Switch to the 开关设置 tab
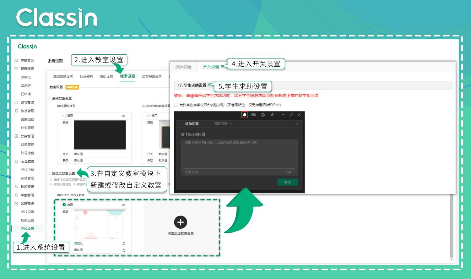The height and width of the screenshot is (279, 471). click(x=211, y=67)
